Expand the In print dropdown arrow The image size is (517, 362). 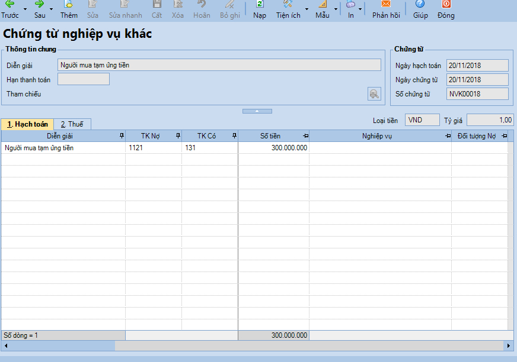pyautogui.click(x=360, y=9)
